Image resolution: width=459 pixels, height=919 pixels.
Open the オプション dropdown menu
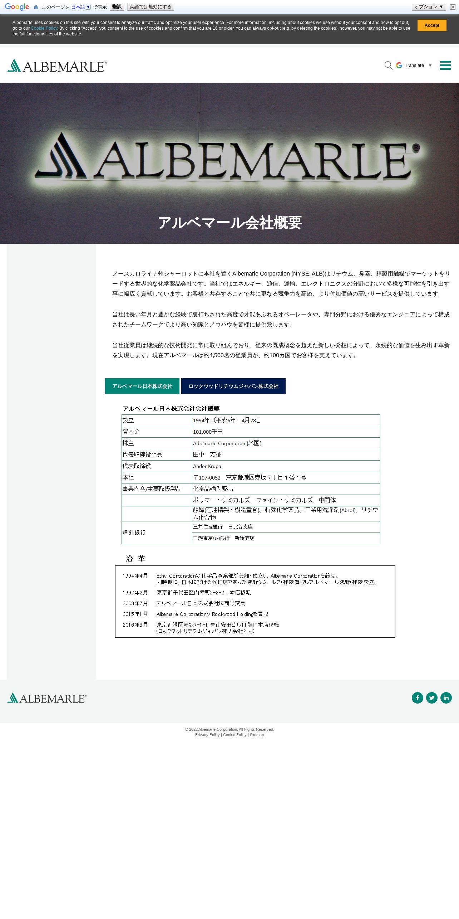[429, 7]
